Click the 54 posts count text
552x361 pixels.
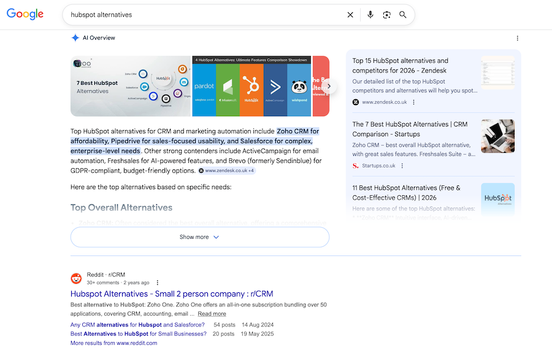(x=224, y=325)
